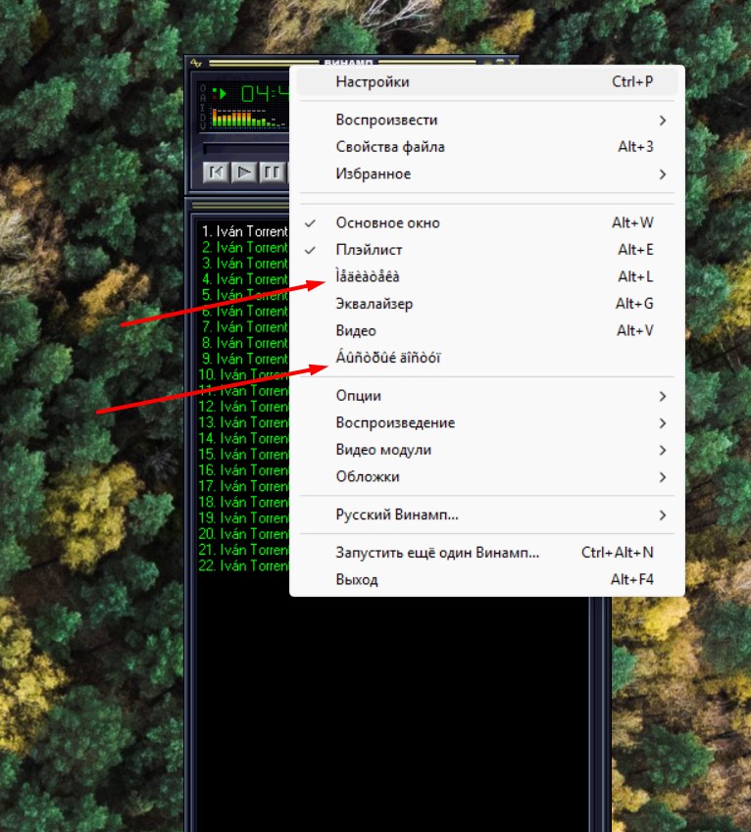Expand the Избранное submenu
The width and height of the screenshot is (751, 832).
pos(486,174)
